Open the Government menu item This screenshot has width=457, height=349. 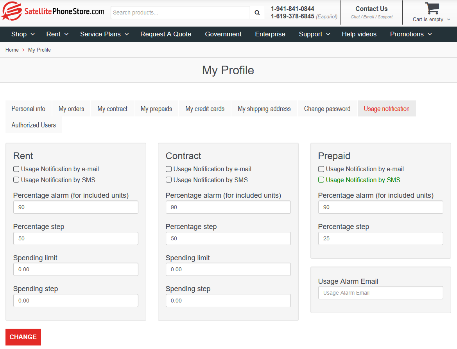click(x=223, y=34)
